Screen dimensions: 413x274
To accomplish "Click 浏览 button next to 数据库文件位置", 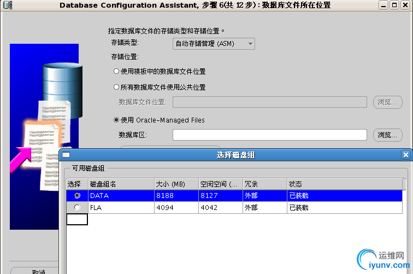I will click(388, 102).
